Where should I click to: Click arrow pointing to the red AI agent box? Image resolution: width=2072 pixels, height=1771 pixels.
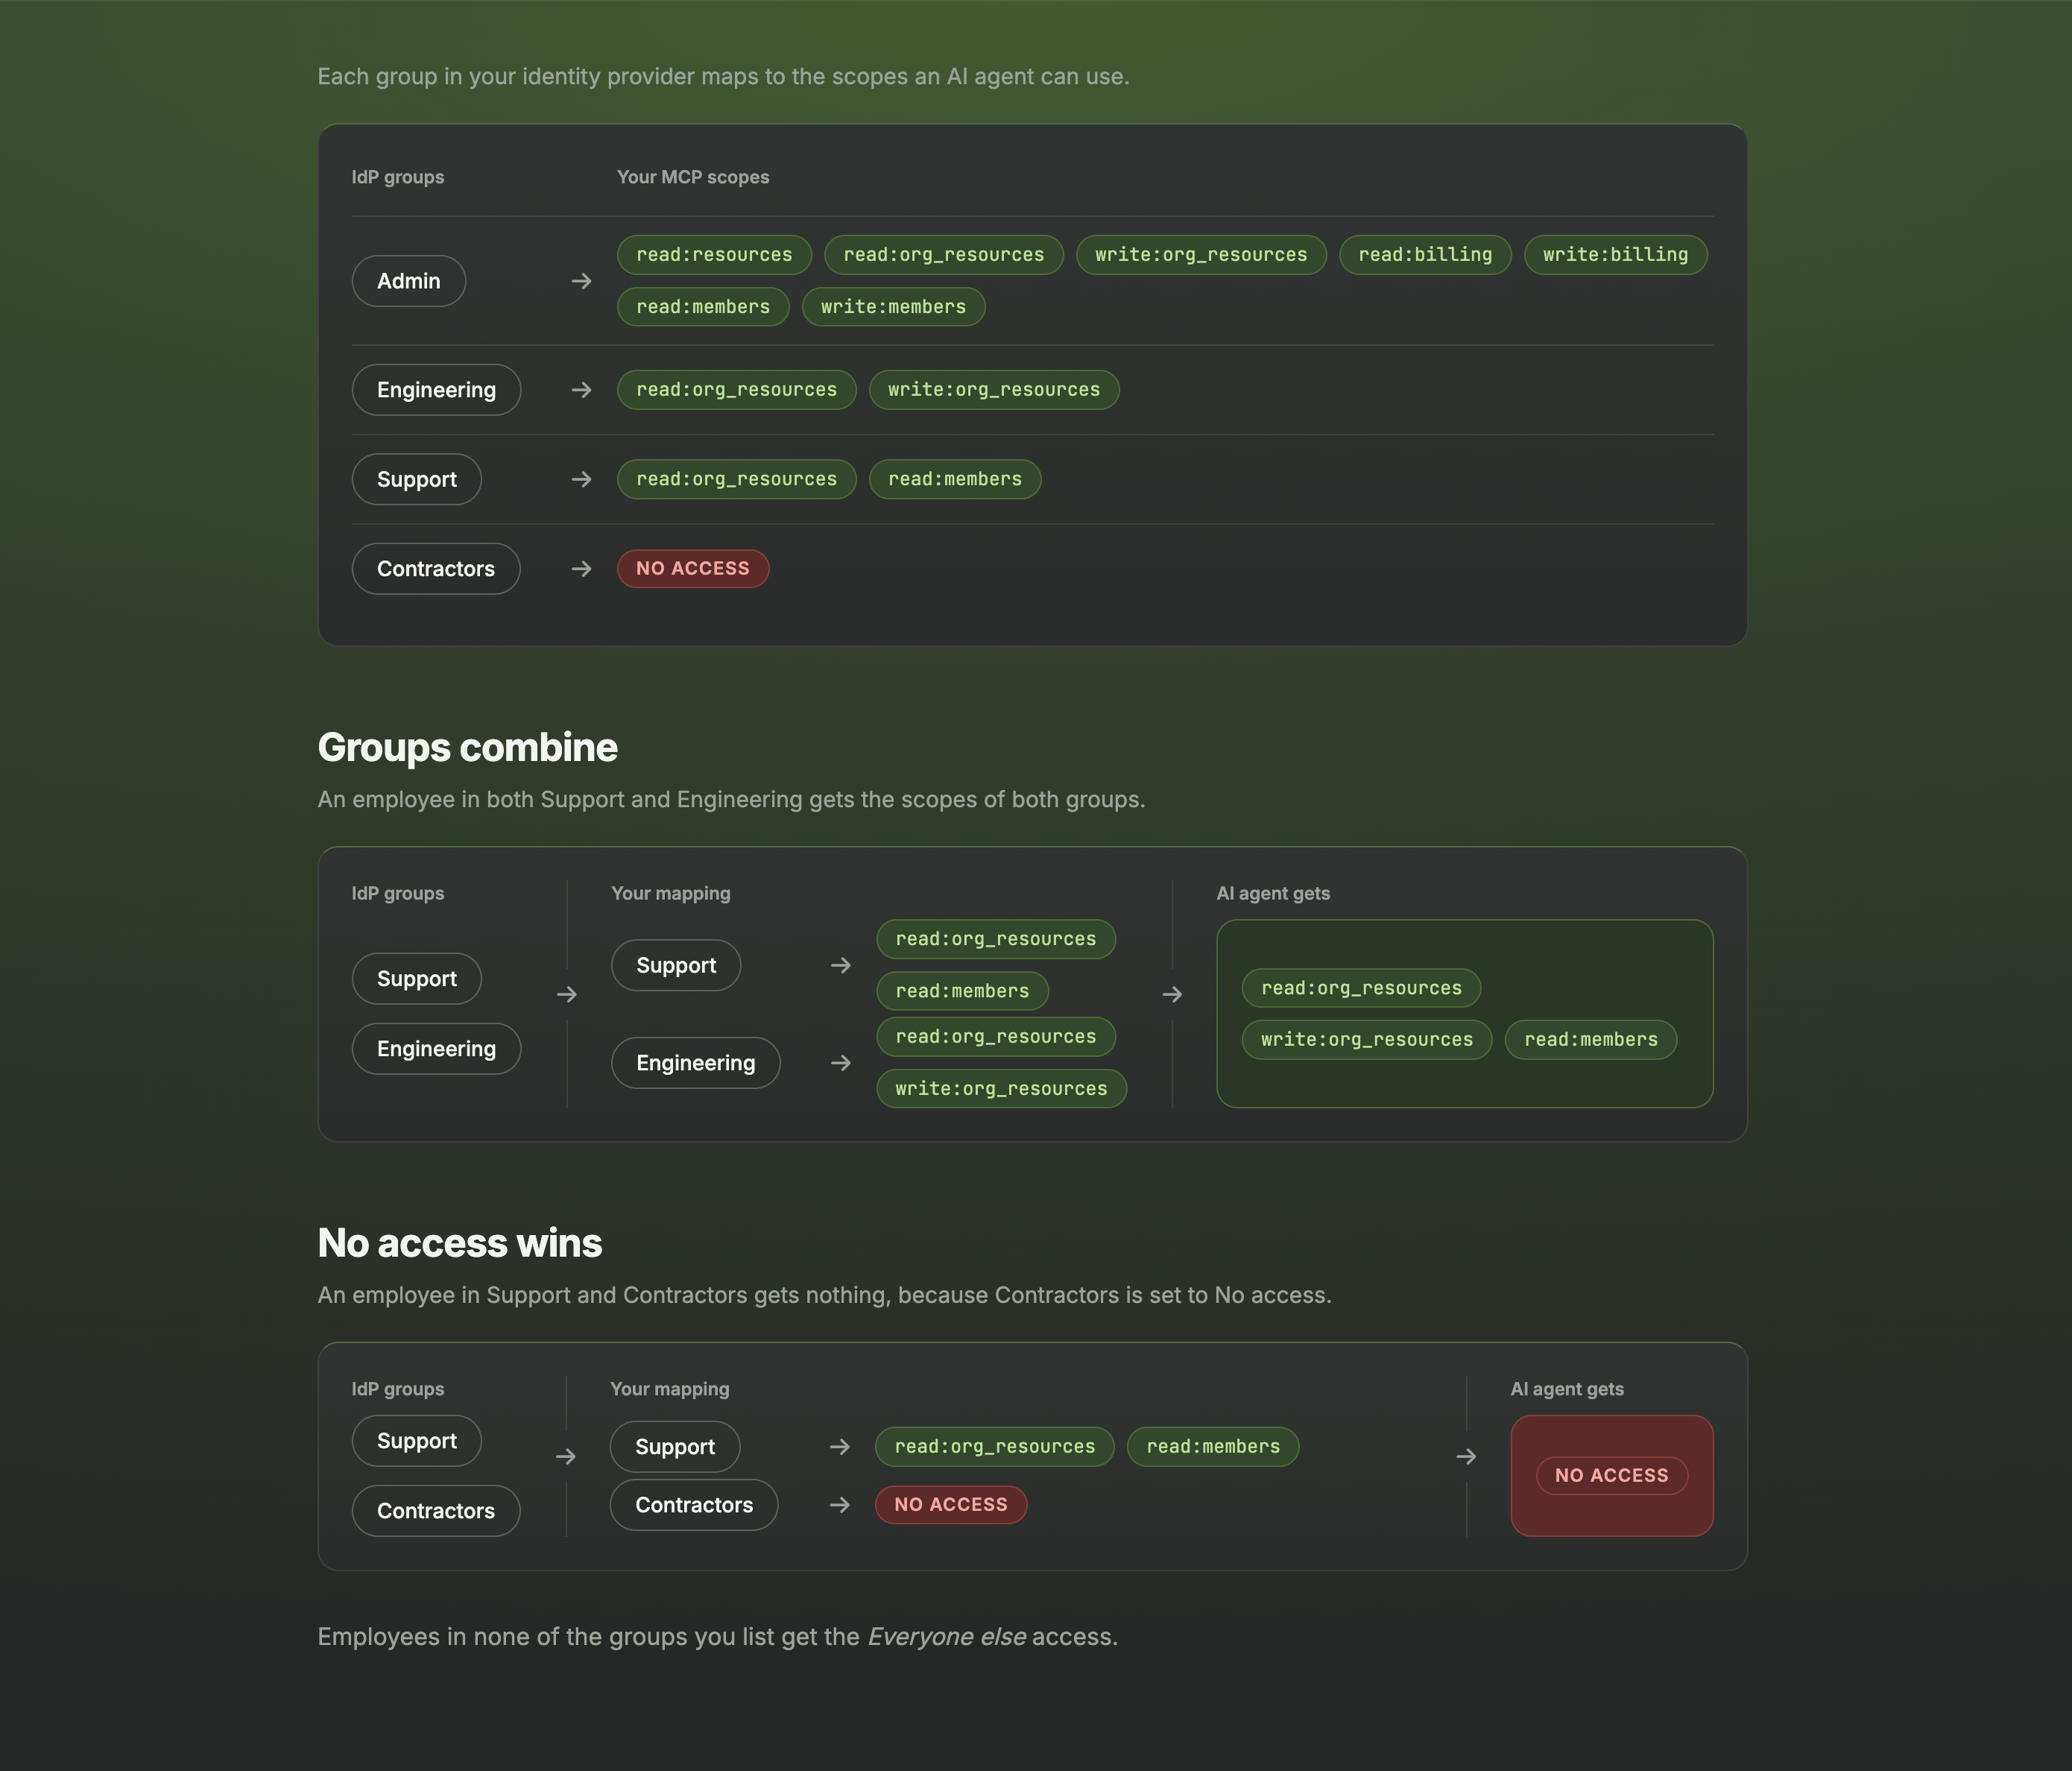[1466, 1457]
